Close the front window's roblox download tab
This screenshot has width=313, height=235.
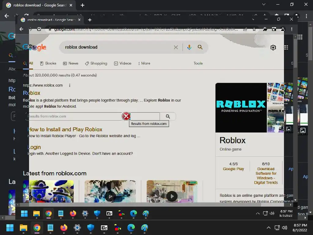click(x=79, y=20)
